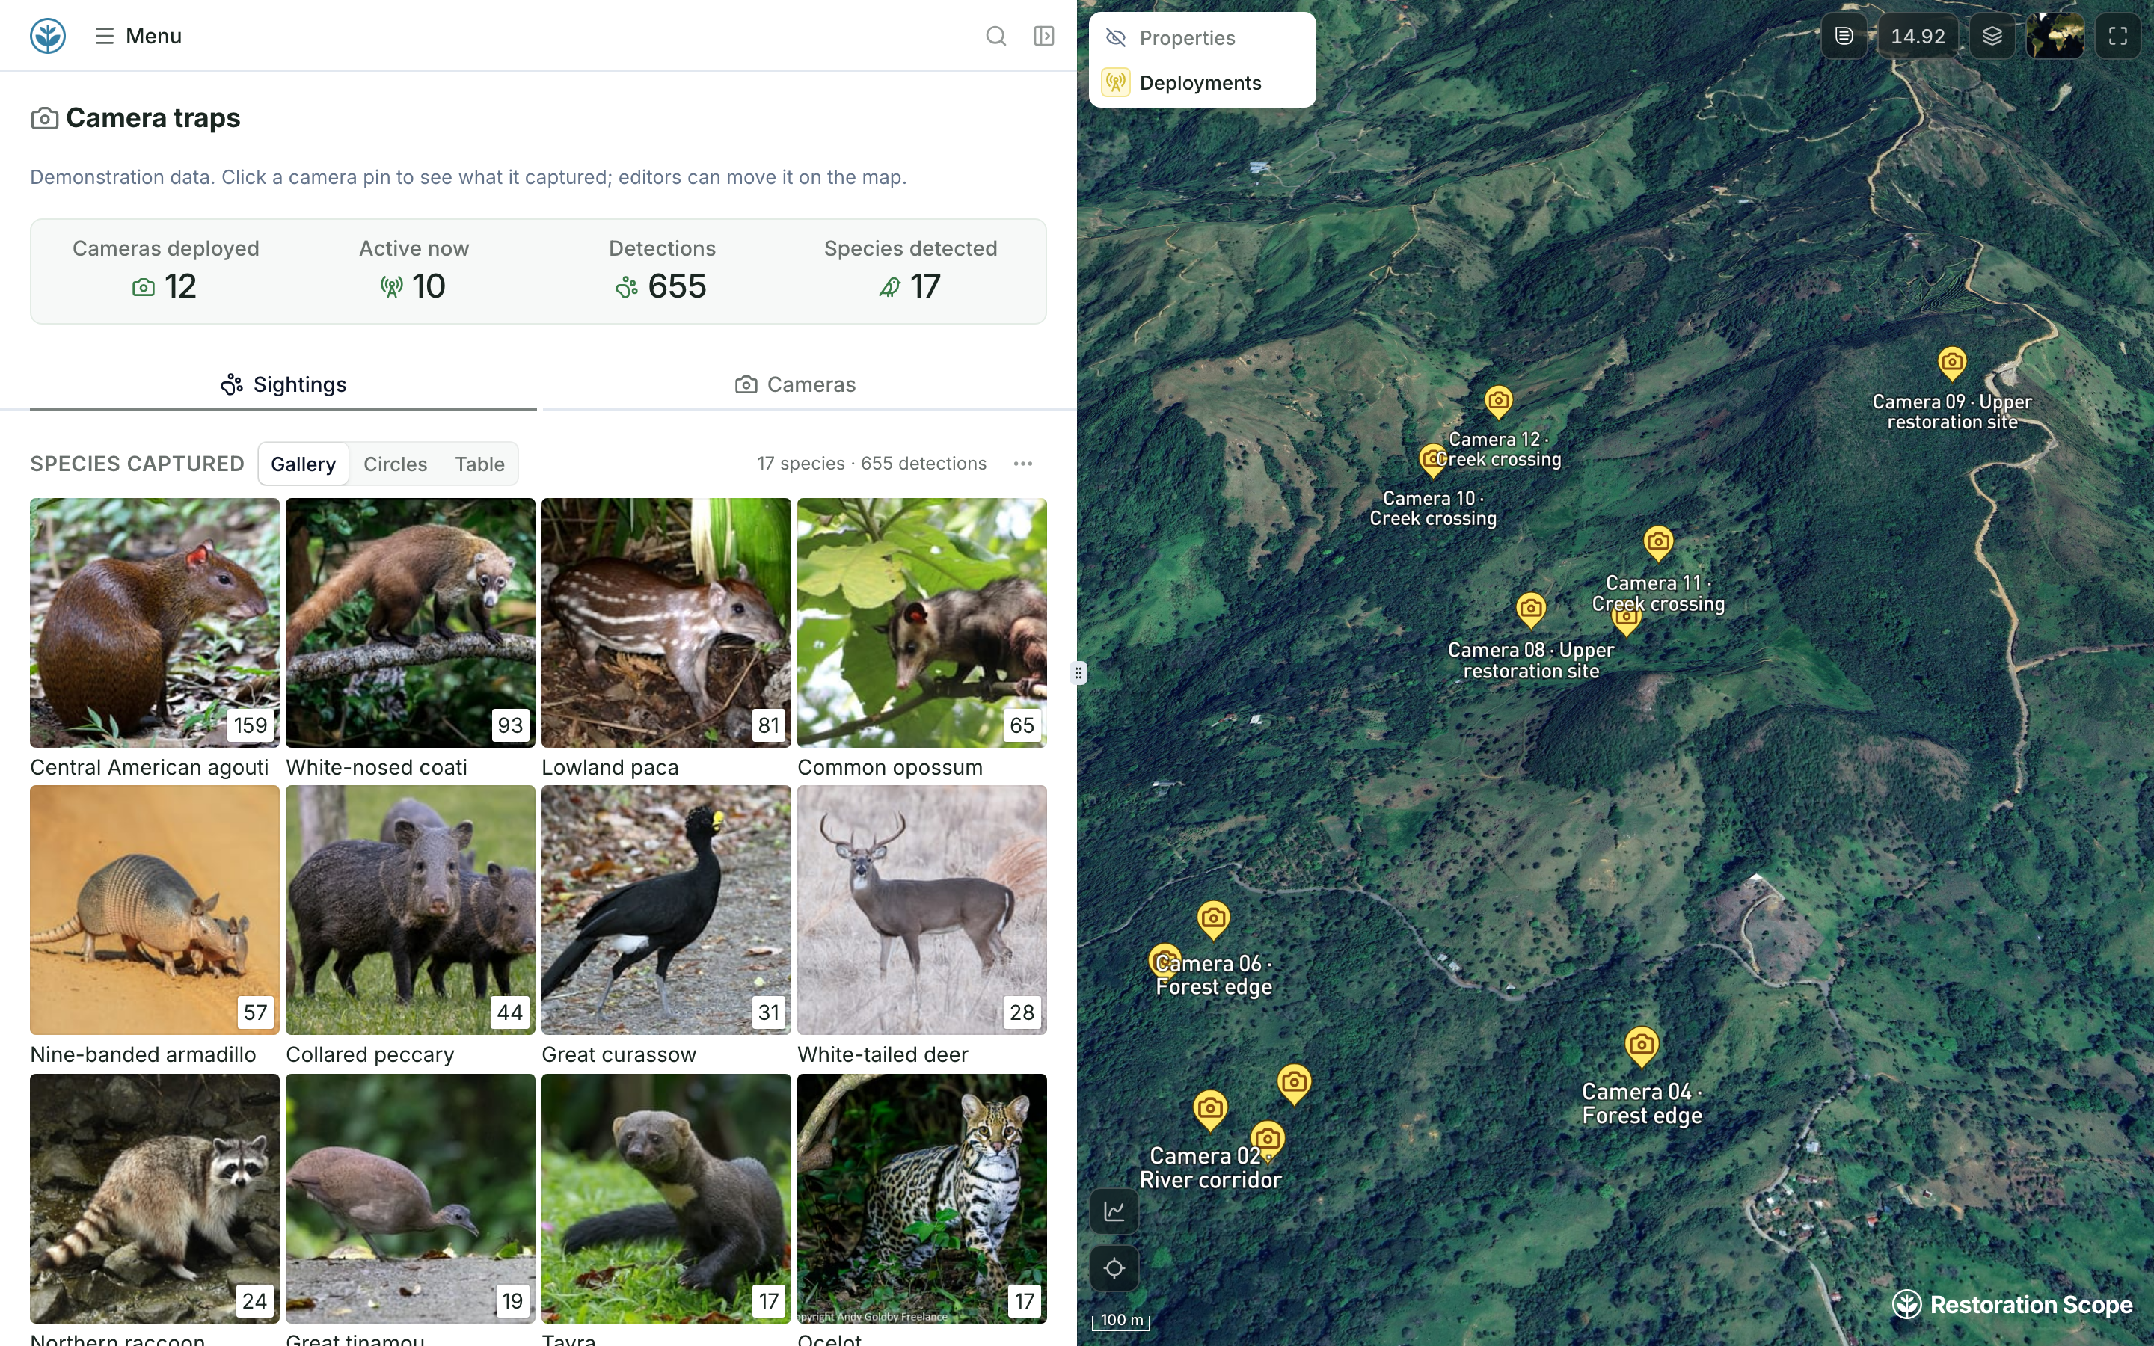Click the Camera 12 Creek crossing pin
Screen dimensions: 2154x1346
coord(1499,402)
